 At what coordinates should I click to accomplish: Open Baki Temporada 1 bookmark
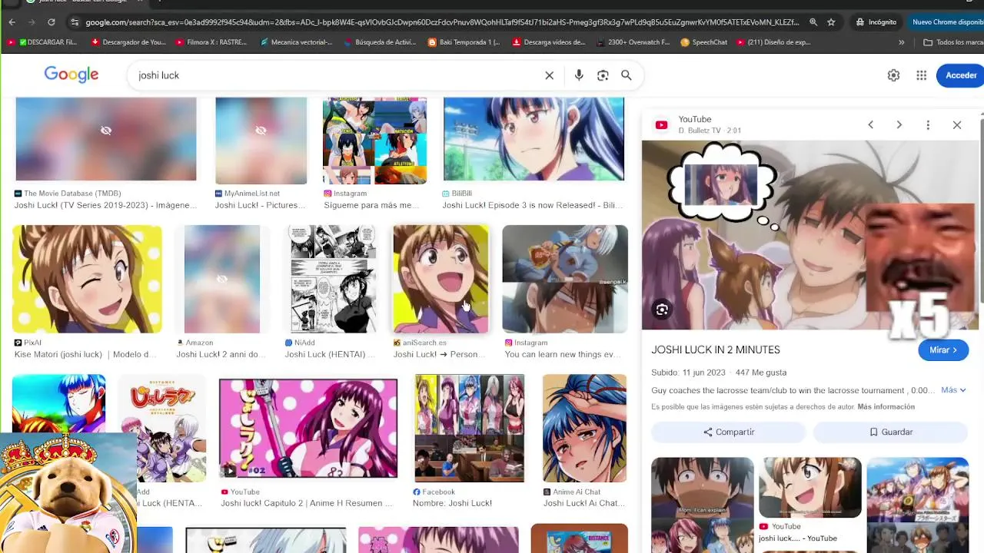(x=464, y=42)
